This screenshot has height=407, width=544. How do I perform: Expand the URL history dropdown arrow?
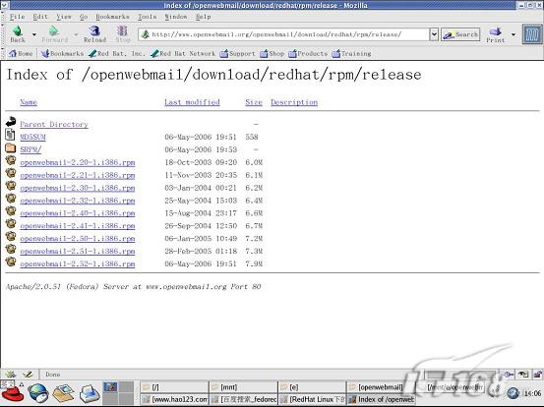[x=434, y=34]
